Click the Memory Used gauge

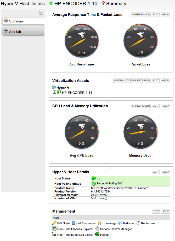coord(140,132)
